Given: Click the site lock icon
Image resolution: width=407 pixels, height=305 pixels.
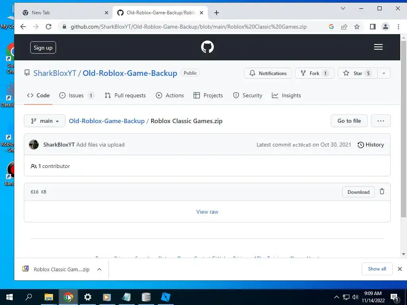Looking at the screenshot, I should click(x=64, y=27).
